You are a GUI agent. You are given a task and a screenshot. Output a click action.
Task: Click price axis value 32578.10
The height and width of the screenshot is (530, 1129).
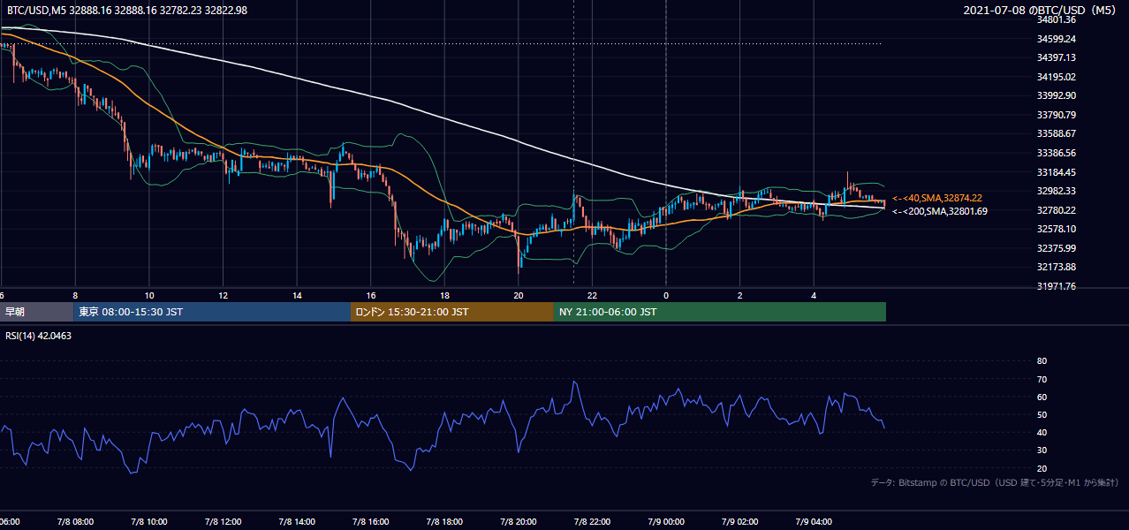click(1057, 229)
